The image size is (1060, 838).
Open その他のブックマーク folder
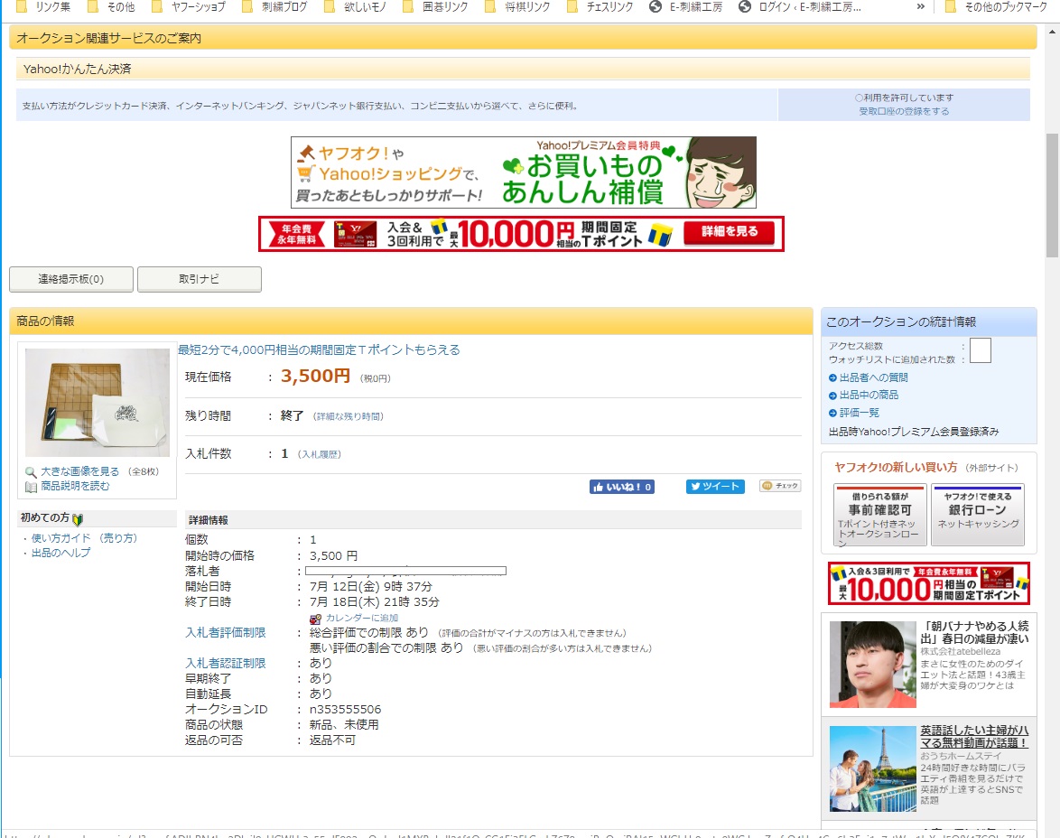click(x=997, y=6)
